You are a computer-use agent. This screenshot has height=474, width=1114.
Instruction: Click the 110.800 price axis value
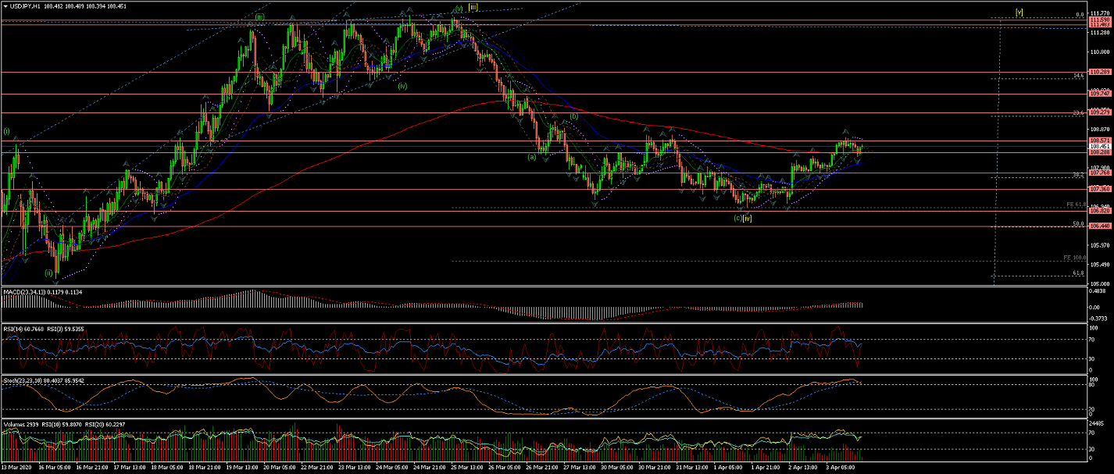tap(1100, 52)
